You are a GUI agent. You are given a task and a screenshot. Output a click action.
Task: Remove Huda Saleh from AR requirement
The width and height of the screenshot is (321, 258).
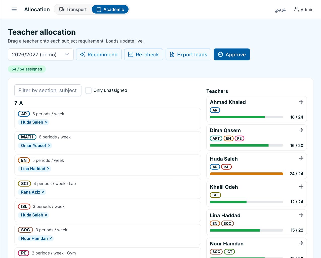tap(46, 122)
